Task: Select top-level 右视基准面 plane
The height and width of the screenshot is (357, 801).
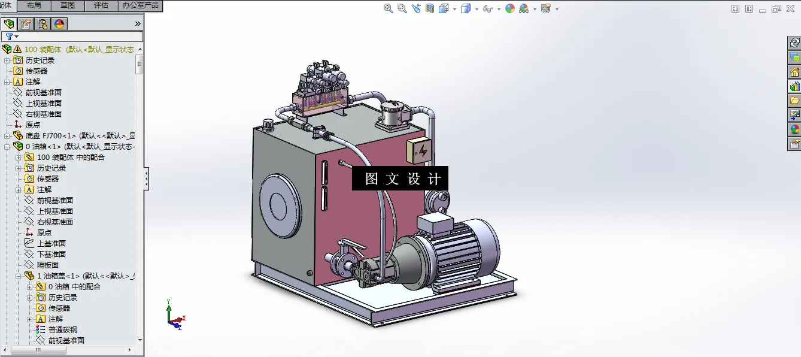Action: click(x=43, y=114)
